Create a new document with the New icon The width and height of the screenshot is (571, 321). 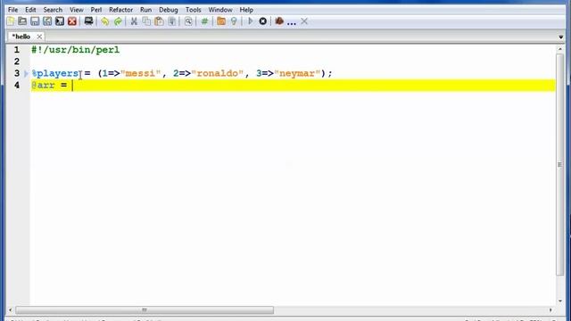(x=11, y=21)
